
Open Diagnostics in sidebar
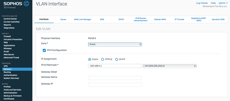tap(9, 28)
